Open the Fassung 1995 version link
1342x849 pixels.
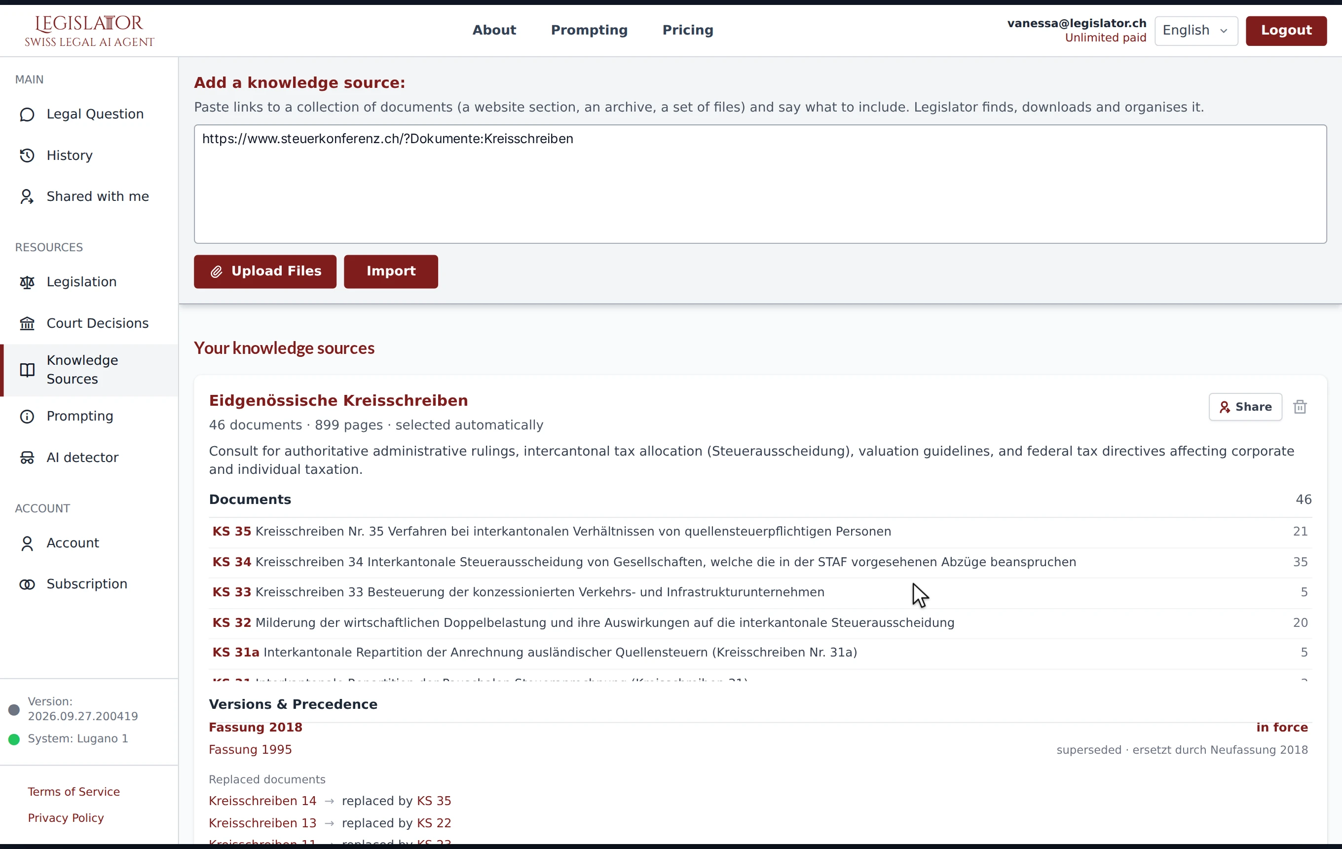pyautogui.click(x=250, y=750)
